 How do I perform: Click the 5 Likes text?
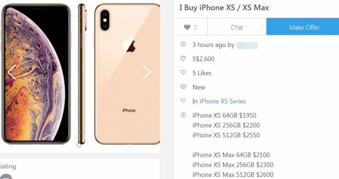coord(202,73)
